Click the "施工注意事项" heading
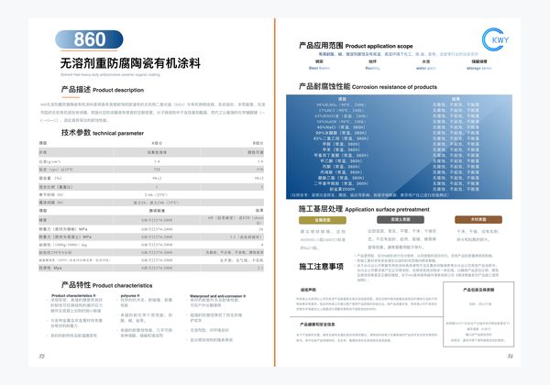The image size is (550, 385). [321, 267]
